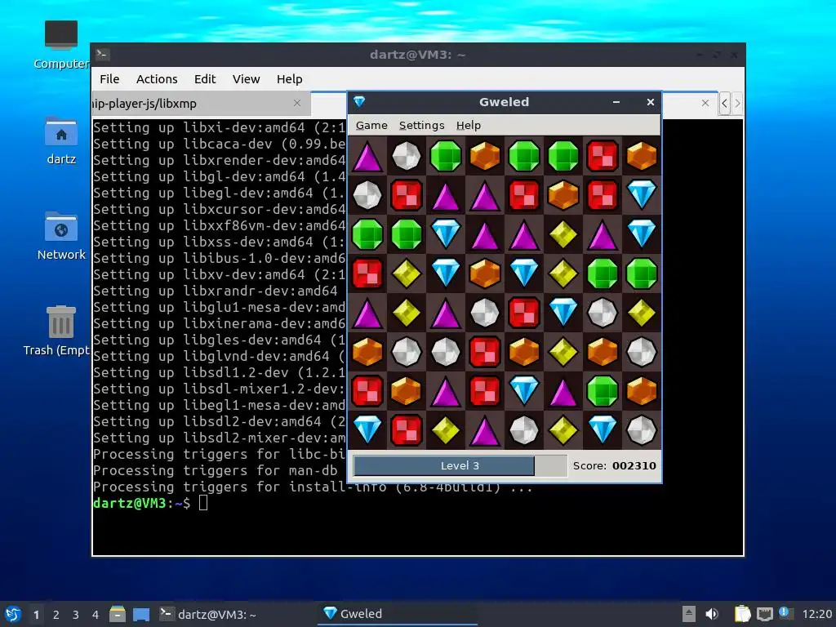Select the blue diamond gem in the seventh row

pyautogui.click(x=524, y=391)
